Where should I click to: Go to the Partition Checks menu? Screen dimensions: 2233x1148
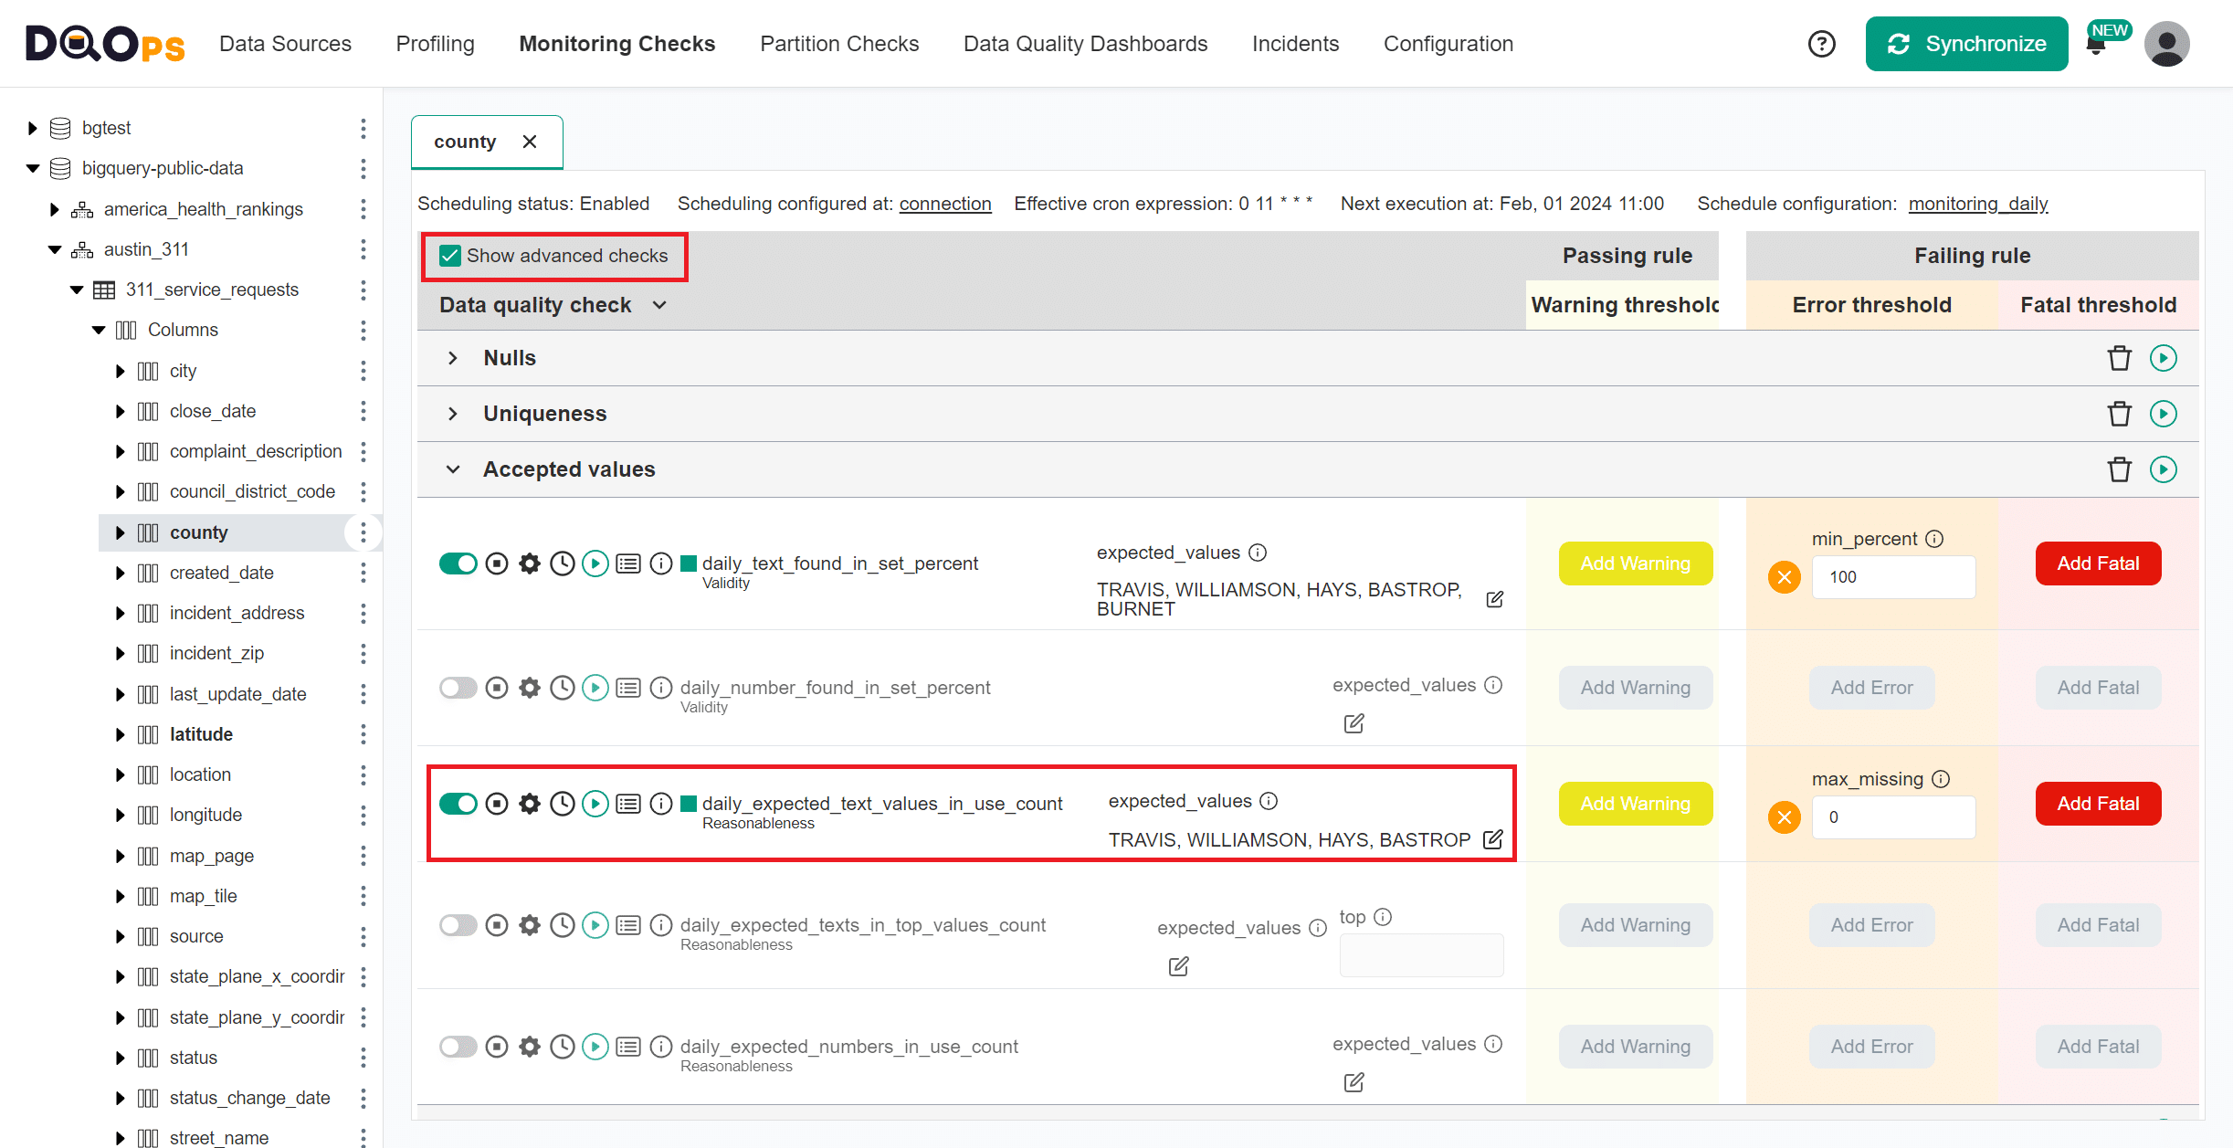click(838, 44)
